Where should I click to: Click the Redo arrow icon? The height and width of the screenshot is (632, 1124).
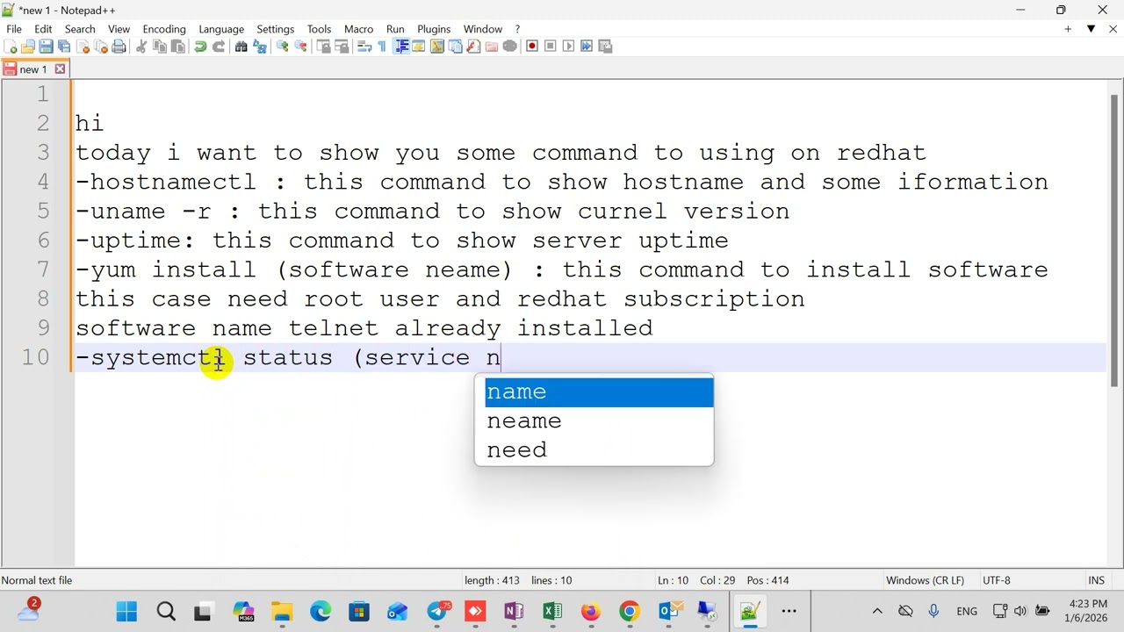(x=219, y=47)
